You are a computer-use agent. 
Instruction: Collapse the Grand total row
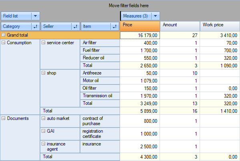tap(4, 35)
